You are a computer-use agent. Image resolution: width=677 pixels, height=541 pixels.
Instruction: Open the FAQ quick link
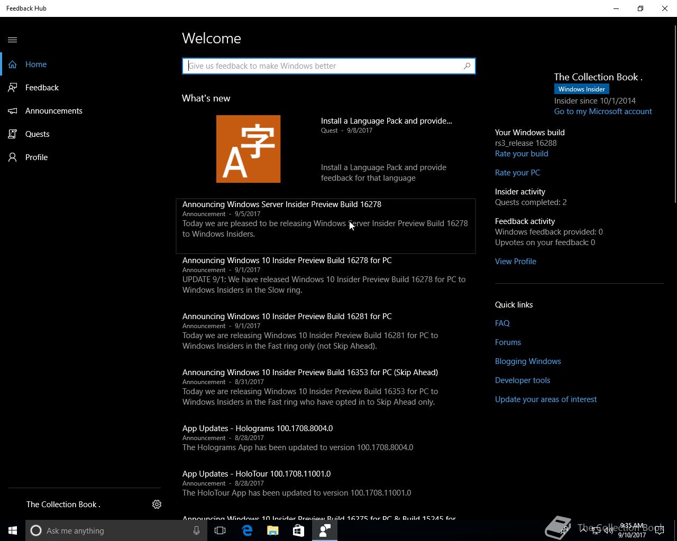(x=502, y=323)
